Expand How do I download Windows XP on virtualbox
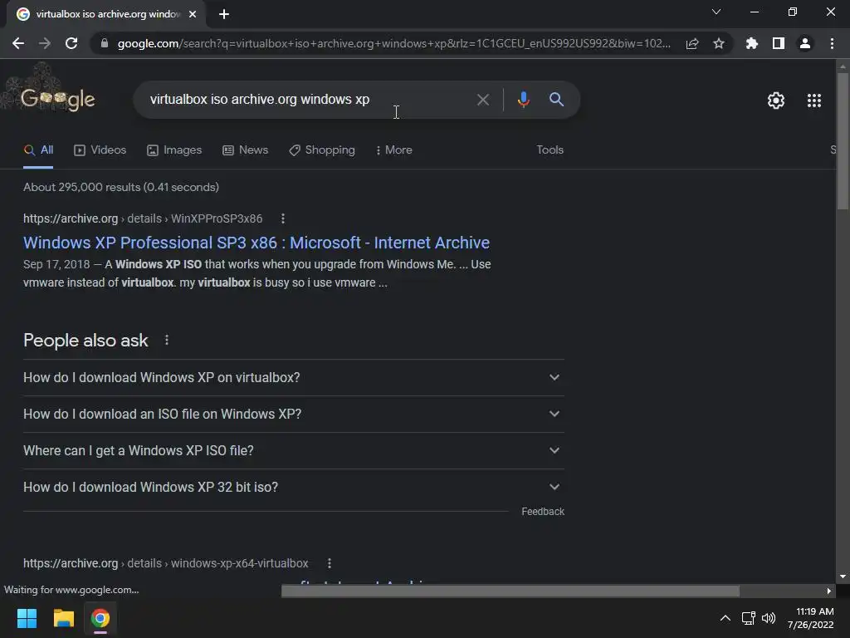This screenshot has height=638, width=850. pyautogui.click(x=293, y=378)
